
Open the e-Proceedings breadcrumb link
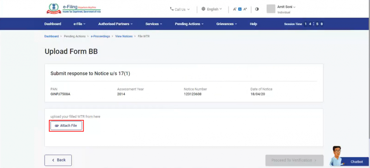(x=100, y=36)
